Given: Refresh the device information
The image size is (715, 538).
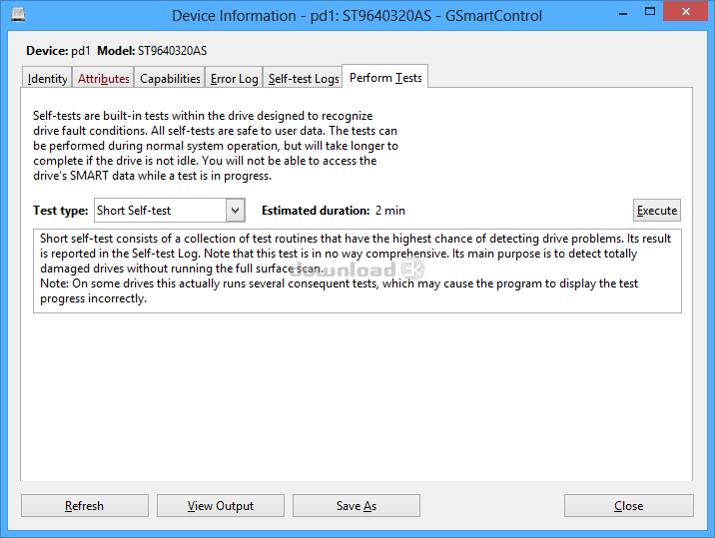Looking at the screenshot, I should tap(84, 506).
